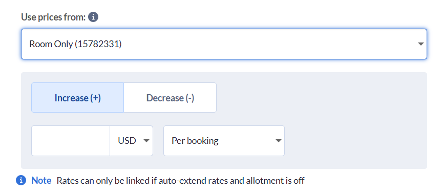Screen dimensions: 443x194
Task: Select the Increase (+) option
Action: pyautogui.click(x=78, y=98)
